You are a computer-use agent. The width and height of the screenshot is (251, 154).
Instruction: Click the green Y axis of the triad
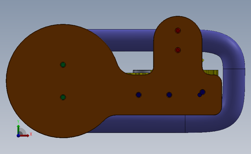19,130
